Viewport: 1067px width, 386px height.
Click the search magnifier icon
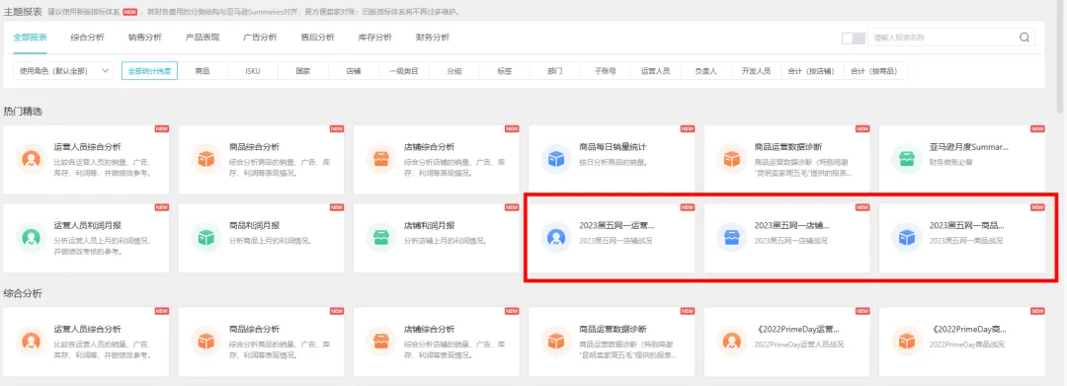click(1025, 38)
